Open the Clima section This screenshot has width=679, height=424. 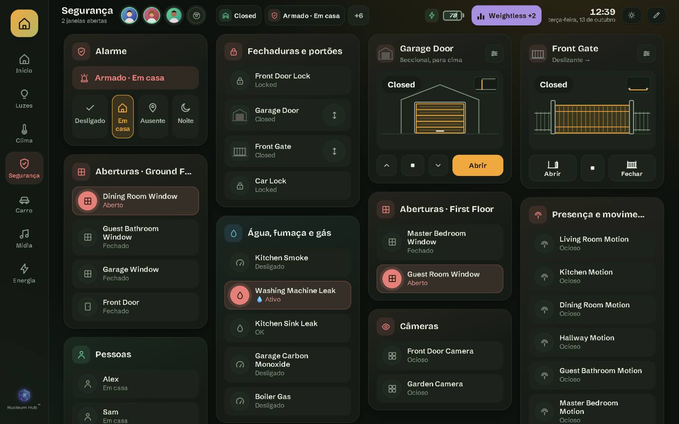(24, 134)
